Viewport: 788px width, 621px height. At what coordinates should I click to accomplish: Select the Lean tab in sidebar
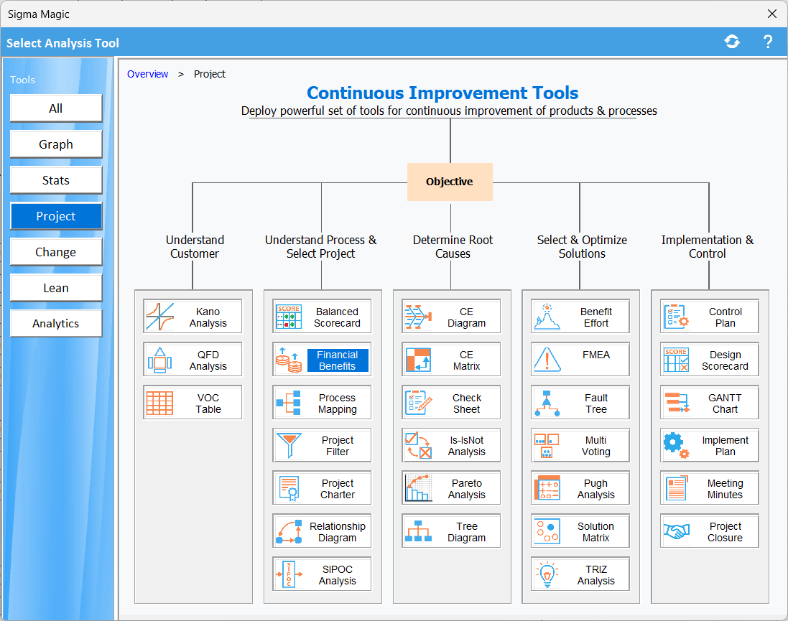pos(56,288)
